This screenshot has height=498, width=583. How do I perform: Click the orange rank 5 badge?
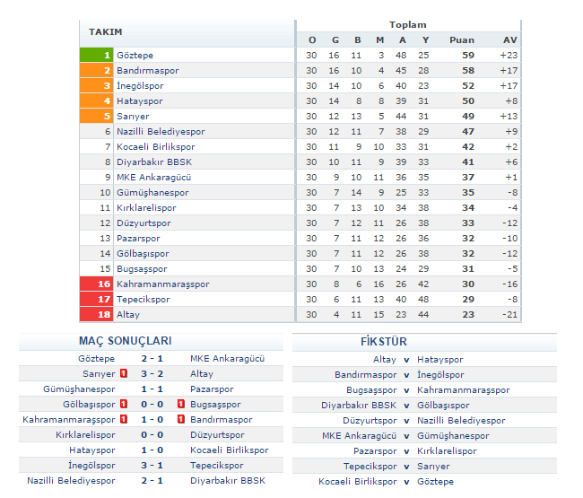[x=96, y=117]
